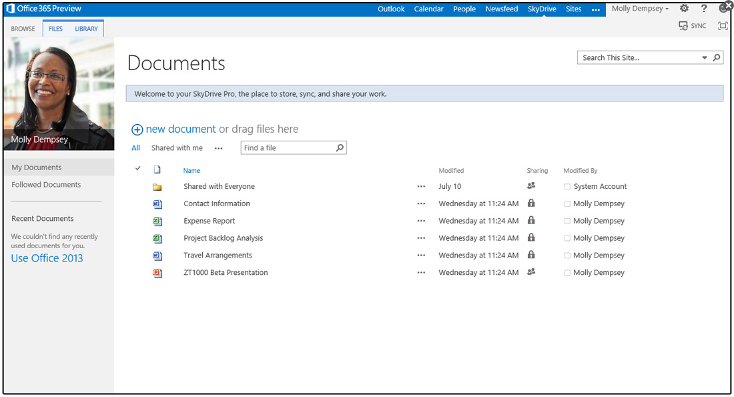Click PowerPoint icon for ZT1000 Beta Presentation
Image resolution: width=734 pixels, height=397 pixels.
pos(157,274)
